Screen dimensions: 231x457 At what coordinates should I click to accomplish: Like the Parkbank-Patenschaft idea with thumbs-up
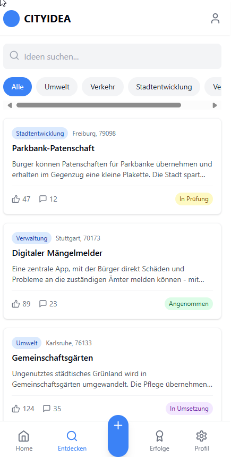[21, 199]
